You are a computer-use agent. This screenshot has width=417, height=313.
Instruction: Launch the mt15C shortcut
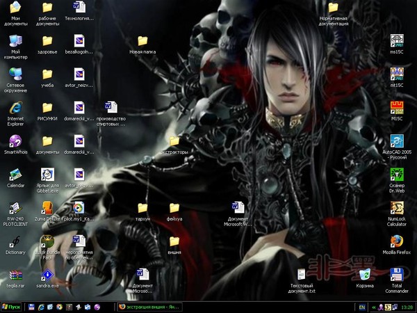[x=397, y=78]
